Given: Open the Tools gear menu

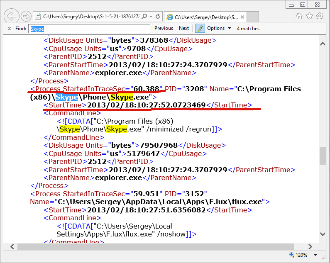Looking at the screenshot, I should pos(320,16).
